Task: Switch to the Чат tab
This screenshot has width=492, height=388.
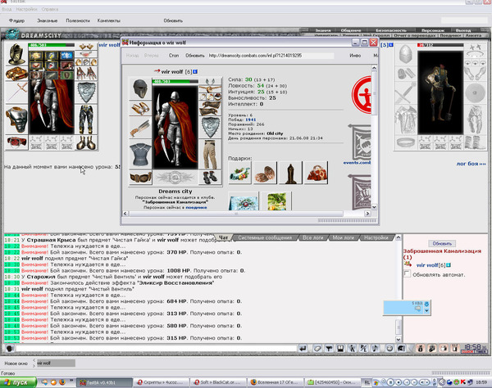Action: pos(223,237)
